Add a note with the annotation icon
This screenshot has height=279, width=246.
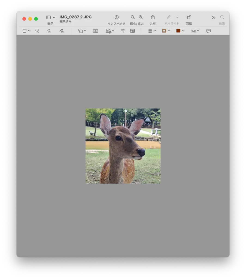(x=208, y=31)
